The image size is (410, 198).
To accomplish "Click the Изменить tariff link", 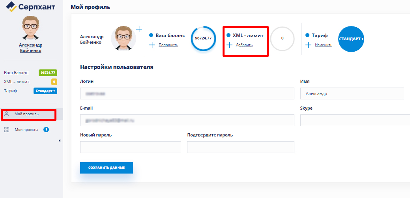I will pyautogui.click(x=323, y=45).
